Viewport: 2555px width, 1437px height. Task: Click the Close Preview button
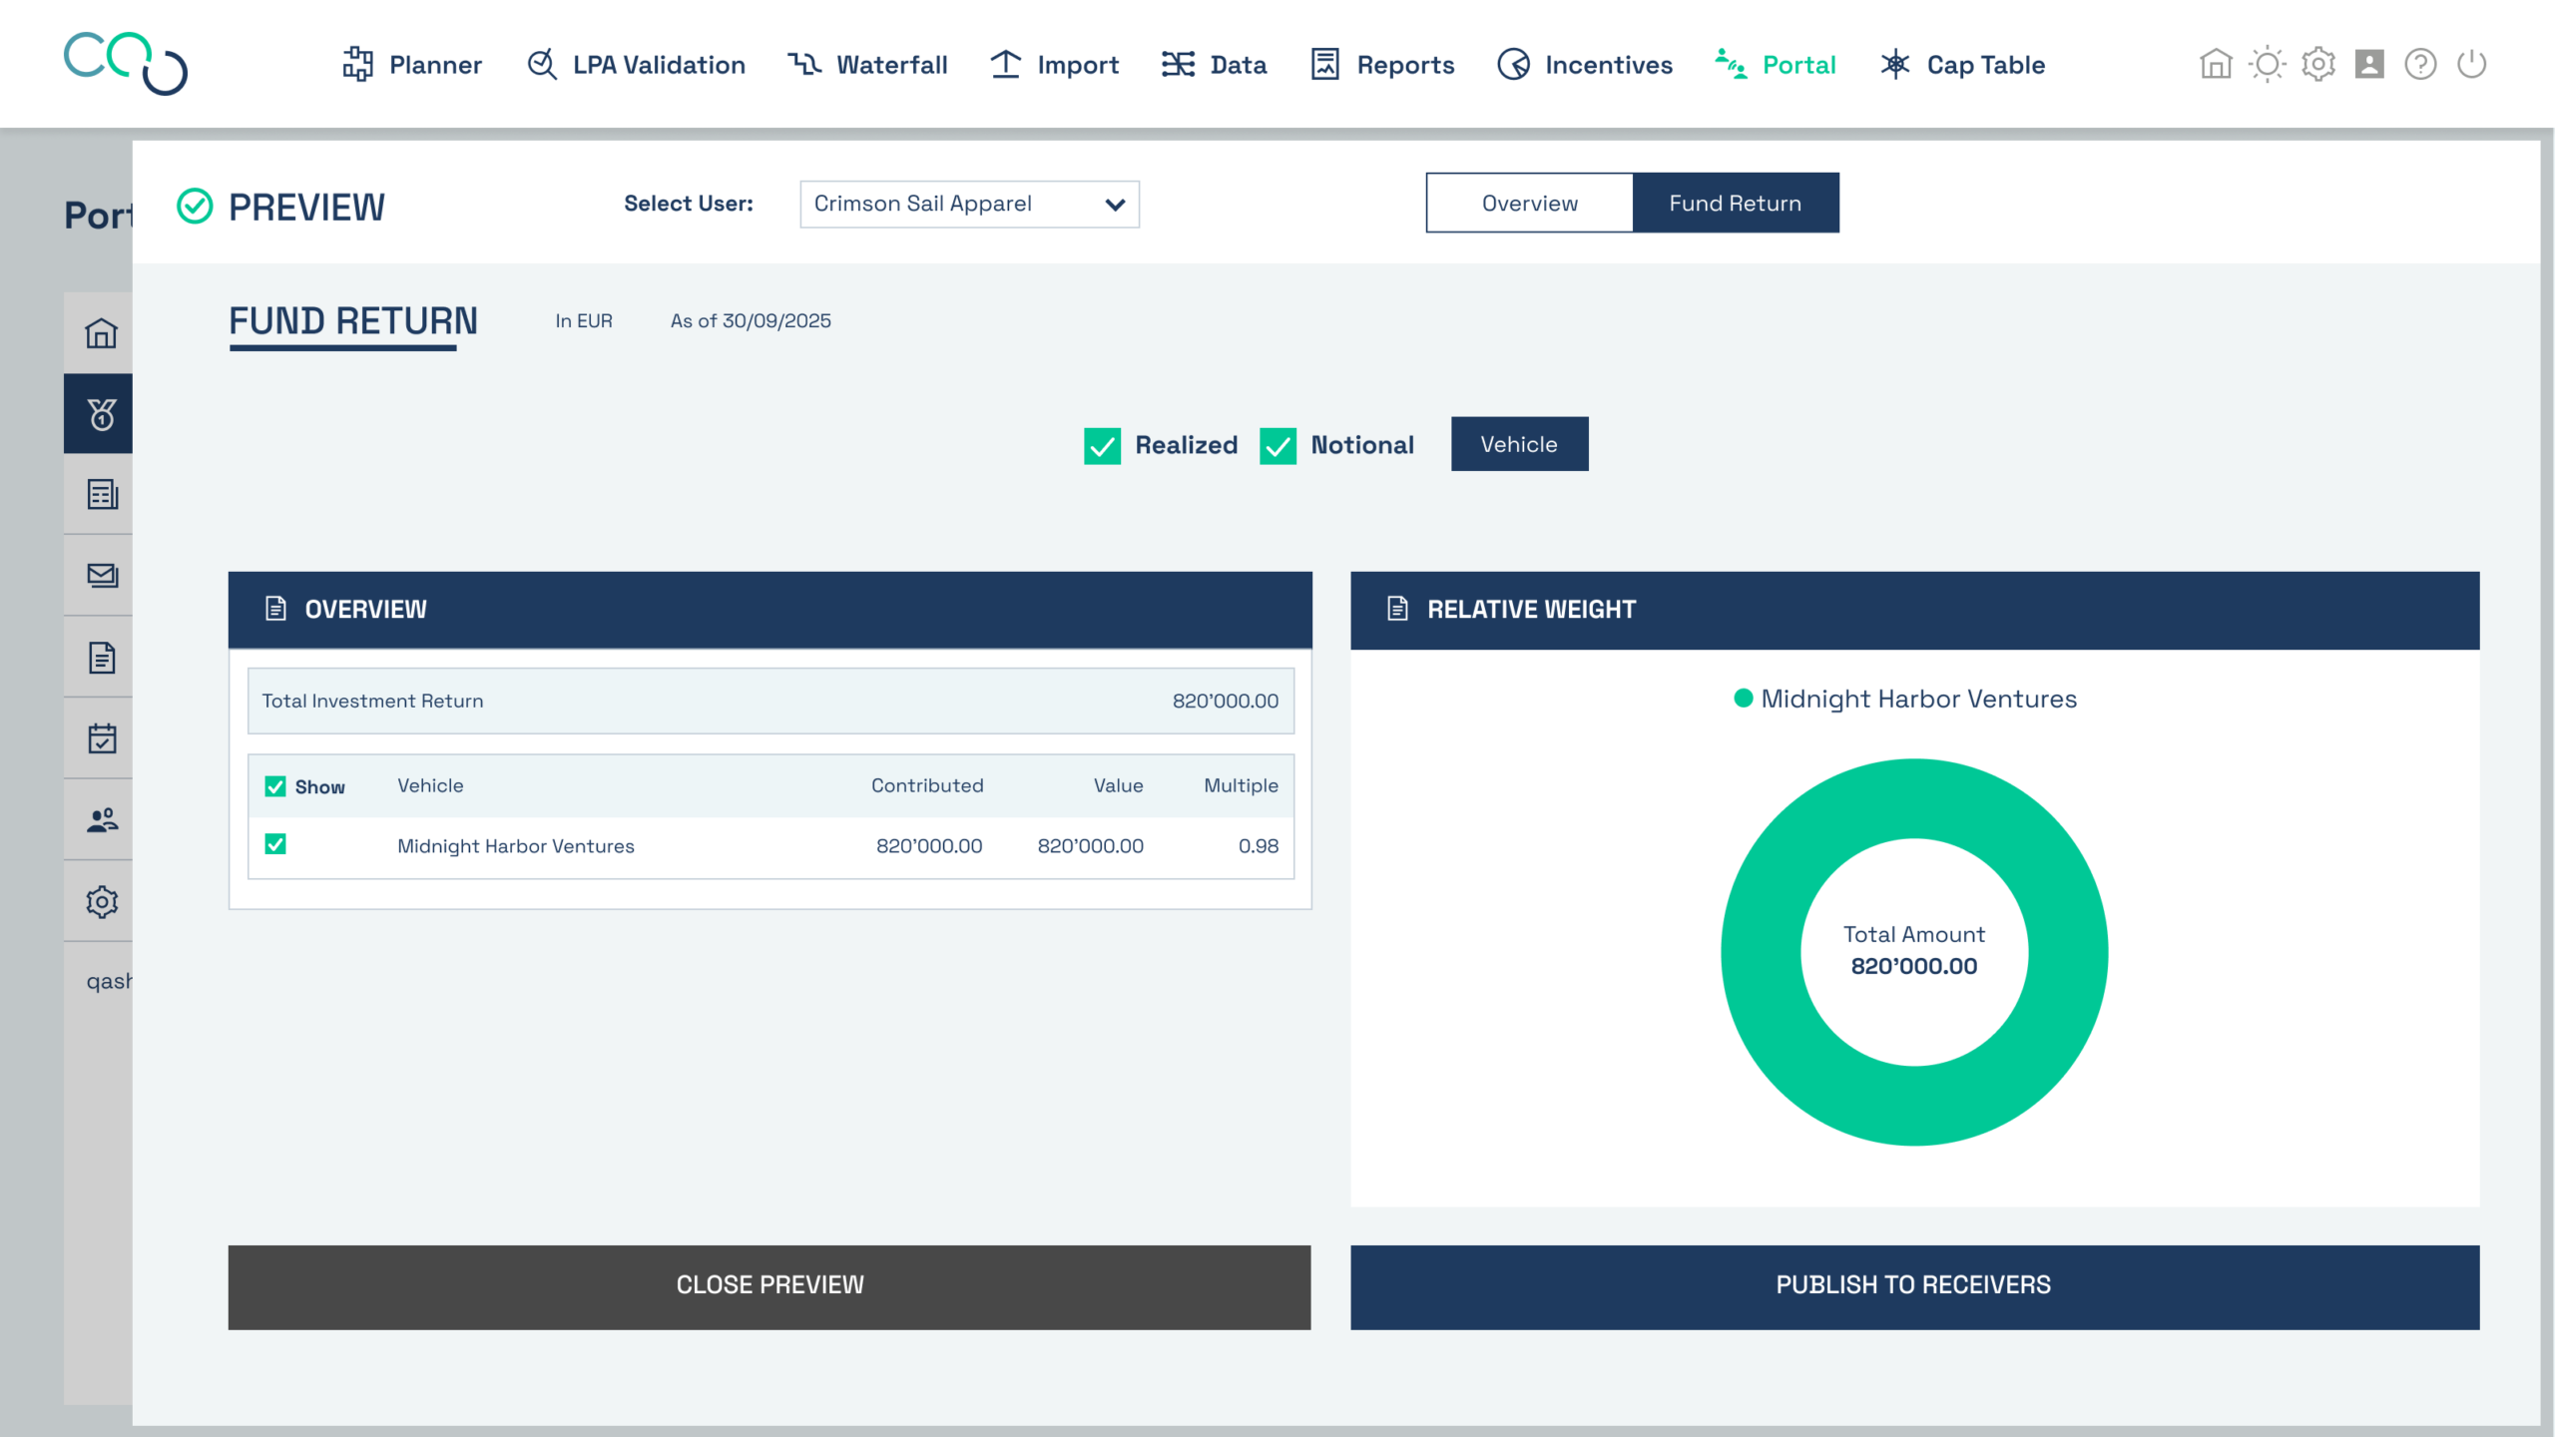tap(769, 1286)
